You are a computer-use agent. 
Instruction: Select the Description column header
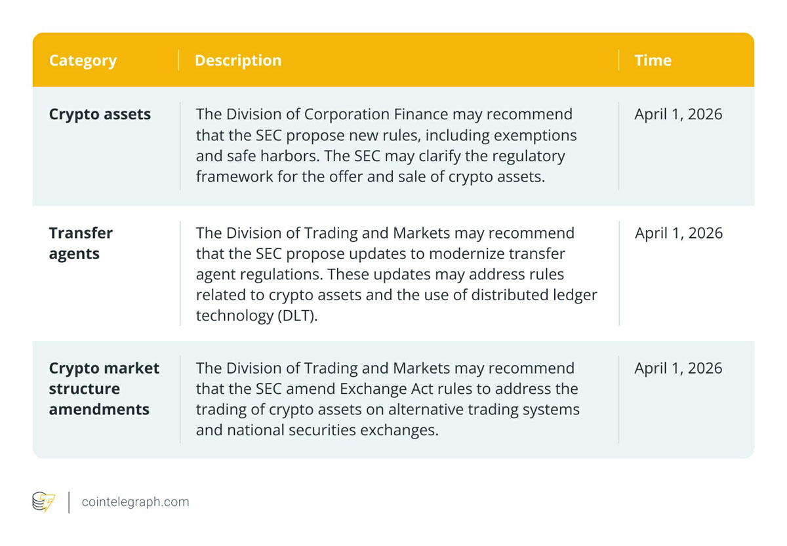[238, 60]
